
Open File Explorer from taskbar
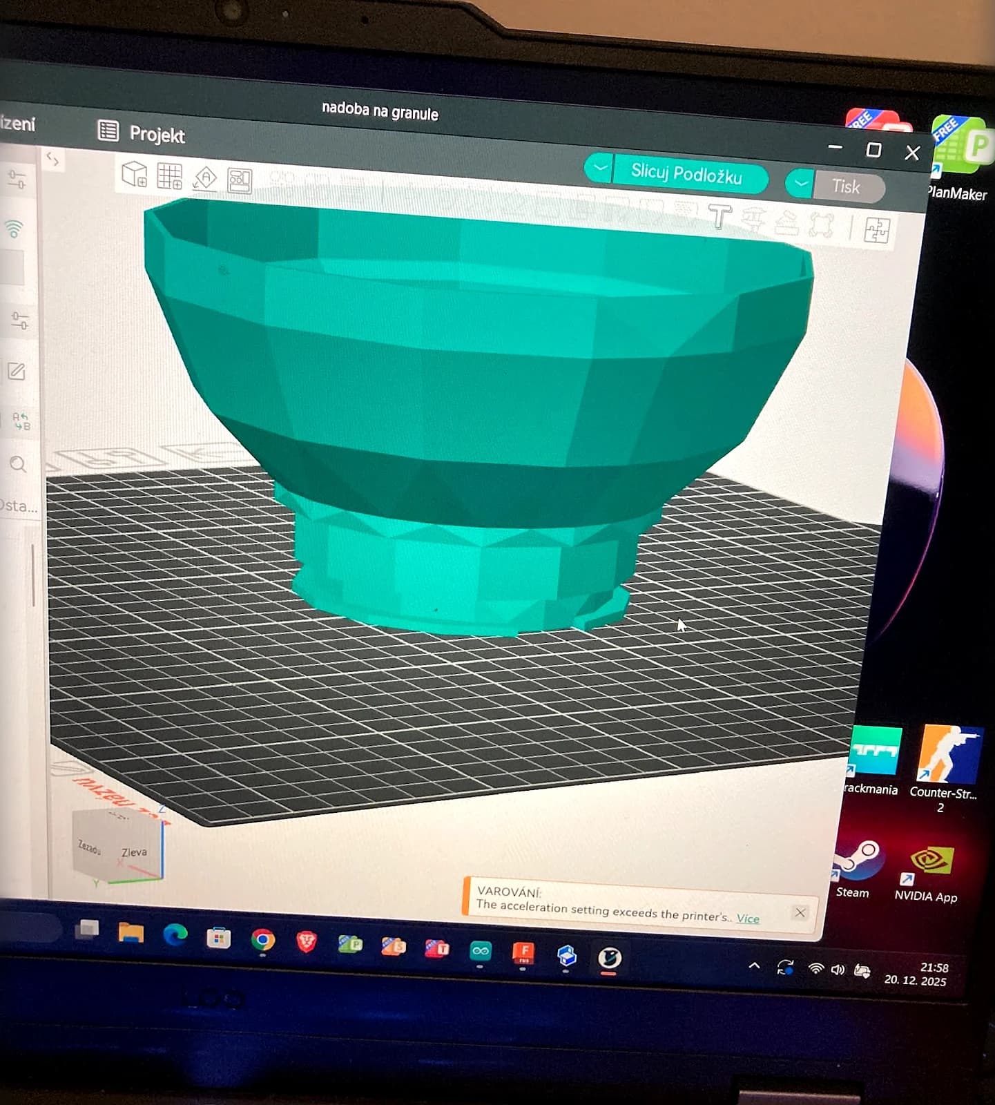click(131, 933)
